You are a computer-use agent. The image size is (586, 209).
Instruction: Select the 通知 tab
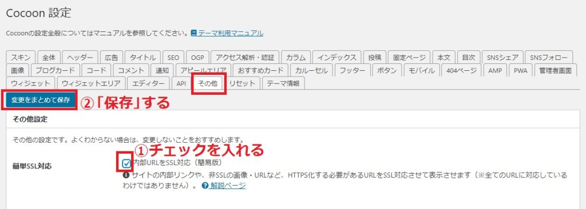[x=162, y=71]
